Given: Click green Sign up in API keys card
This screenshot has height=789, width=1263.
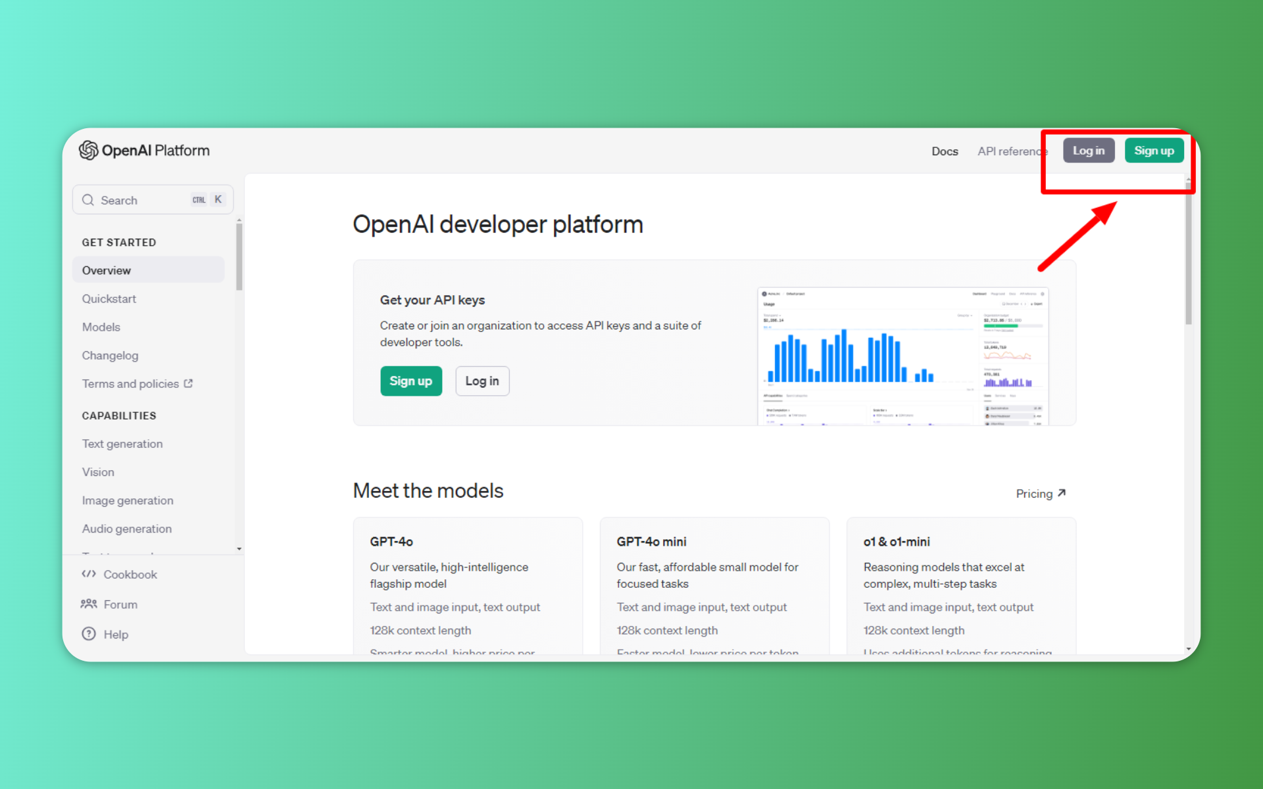Looking at the screenshot, I should tap(410, 381).
